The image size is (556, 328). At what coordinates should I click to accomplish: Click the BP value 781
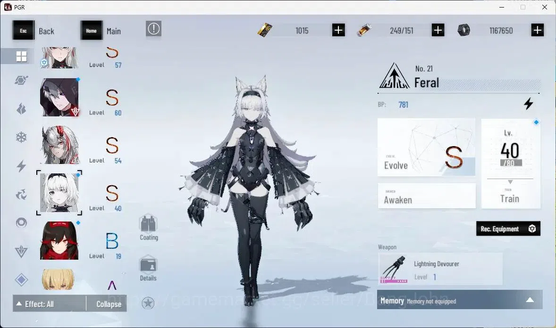(x=403, y=105)
